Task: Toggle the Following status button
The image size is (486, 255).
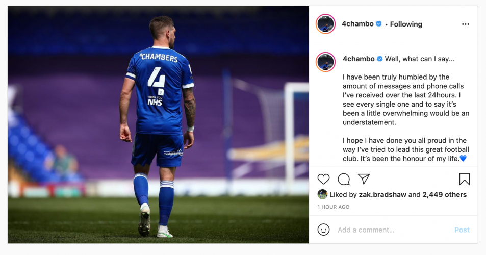Action: pos(406,24)
